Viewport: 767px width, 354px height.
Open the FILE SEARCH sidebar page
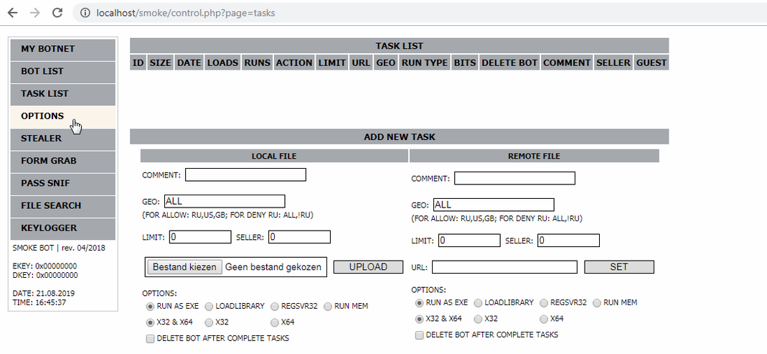(62, 205)
